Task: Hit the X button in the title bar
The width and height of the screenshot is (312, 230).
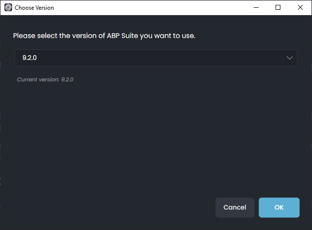Action: (x=300, y=8)
